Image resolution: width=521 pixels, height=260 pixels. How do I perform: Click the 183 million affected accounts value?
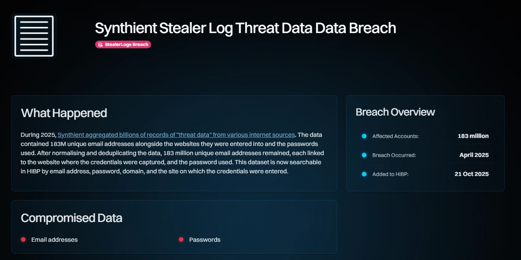click(473, 136)
